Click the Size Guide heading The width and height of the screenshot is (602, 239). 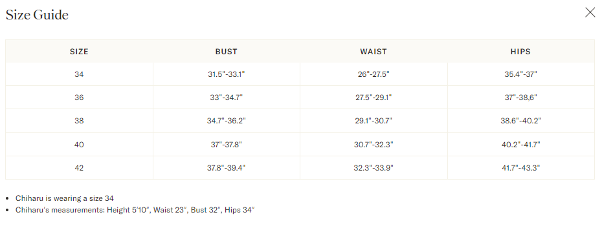[37, 15]
